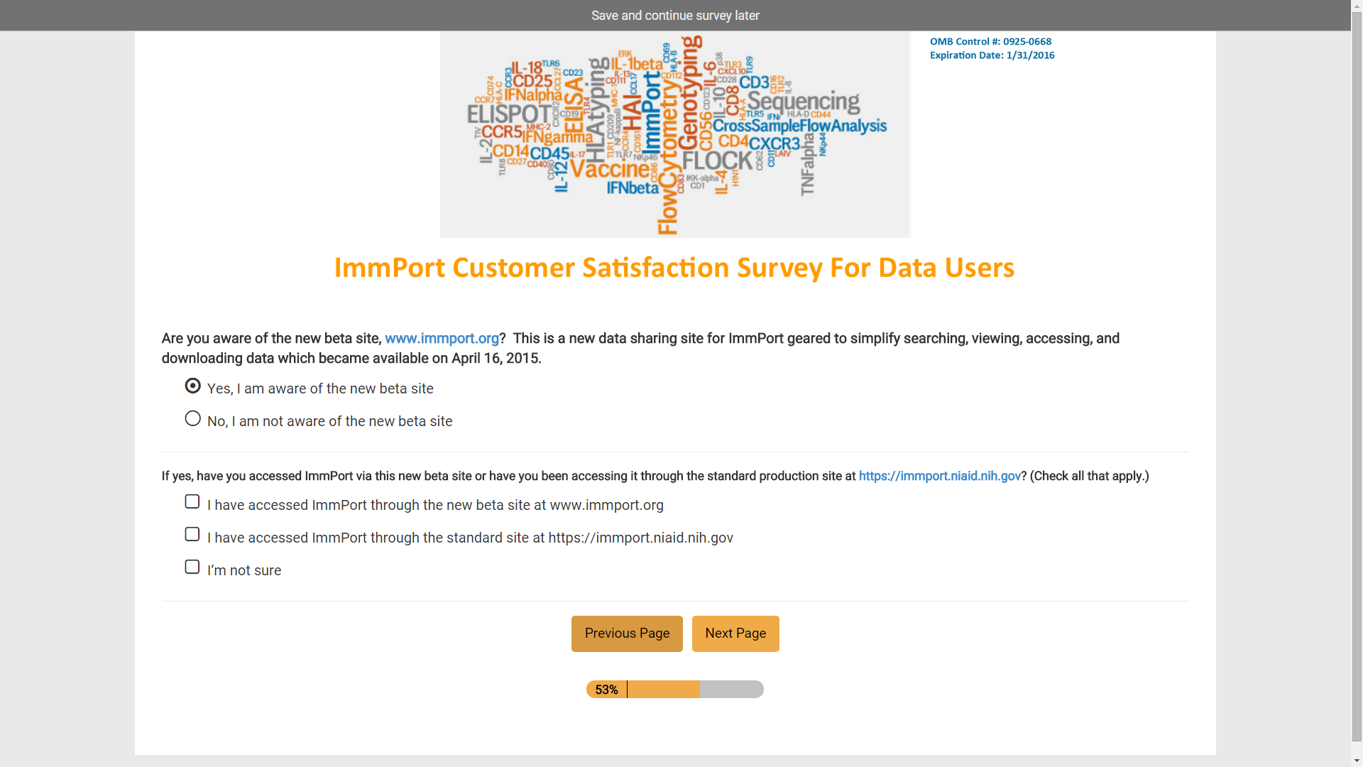Viewport: 1363px width, 767px height.
Task: Click the ImmPort Customer Satisfaction Survey heading
Action: click(674, 268)
